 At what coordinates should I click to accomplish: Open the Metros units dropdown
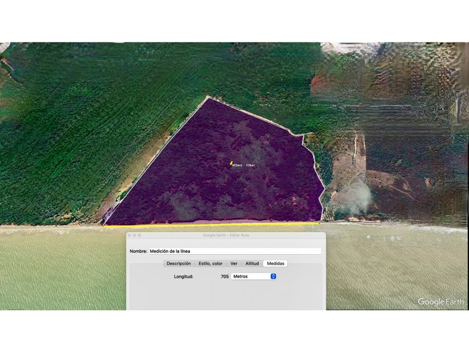[x=253, y=276]
